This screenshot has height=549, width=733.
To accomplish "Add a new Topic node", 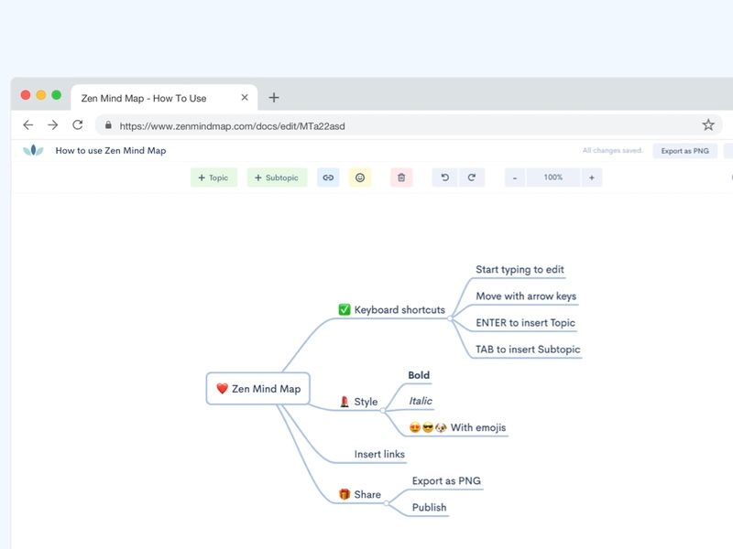I will (x=213, y=177).
